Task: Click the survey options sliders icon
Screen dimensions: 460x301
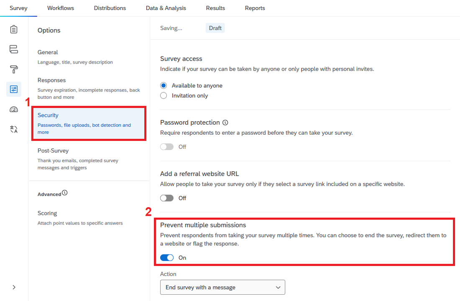Action: [14, 89]
